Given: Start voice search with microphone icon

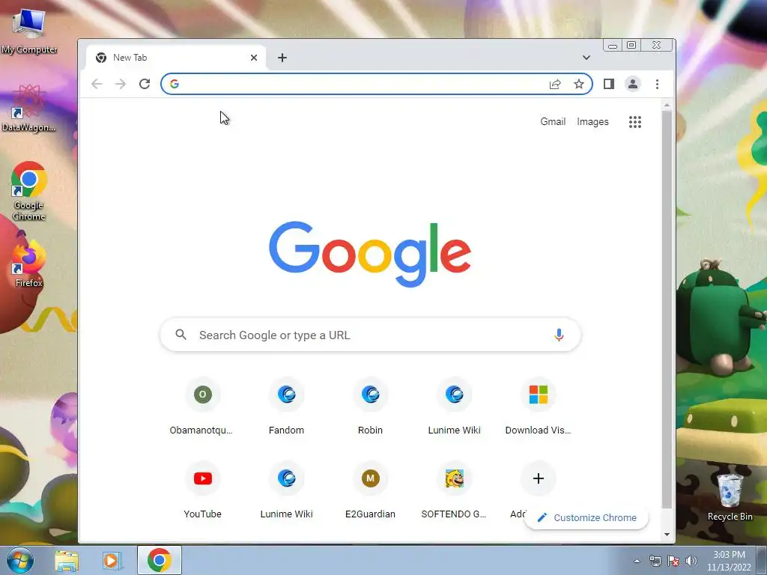Looking at the screenshot, I should point(559,335).
